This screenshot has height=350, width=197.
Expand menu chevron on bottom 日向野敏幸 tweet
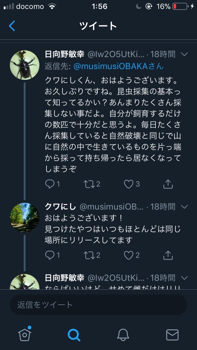pyautogui.click(x=184, y=278)
